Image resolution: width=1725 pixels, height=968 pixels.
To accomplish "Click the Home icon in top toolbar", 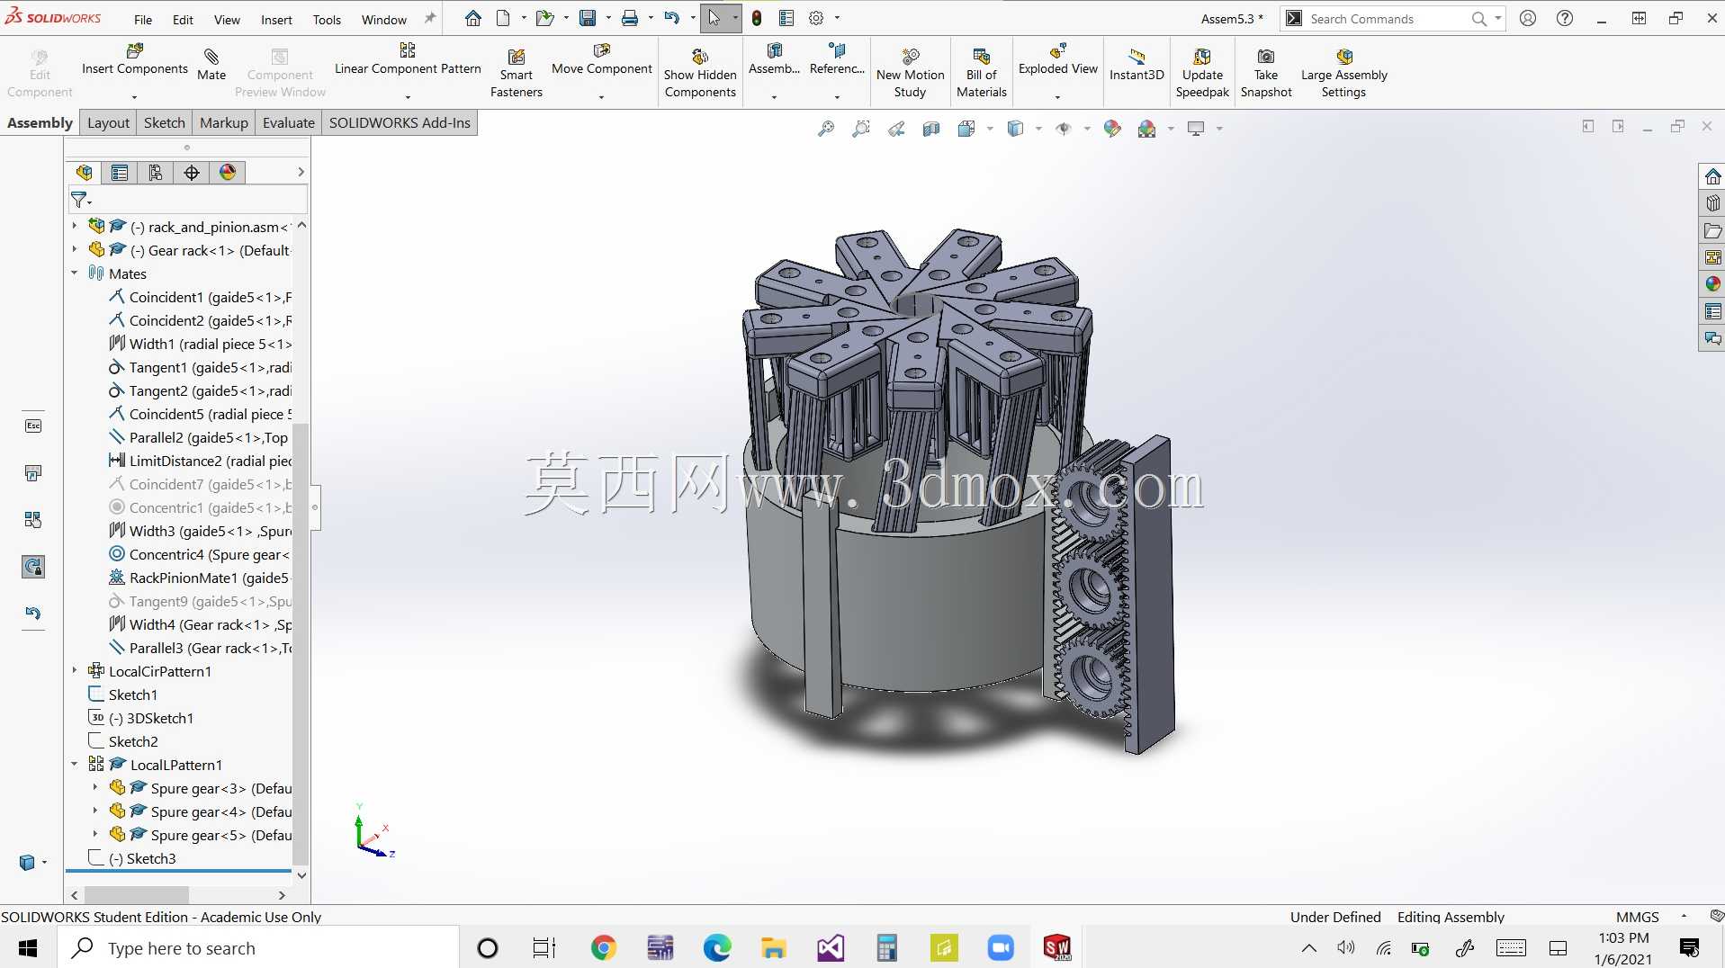I will [472, 18].
